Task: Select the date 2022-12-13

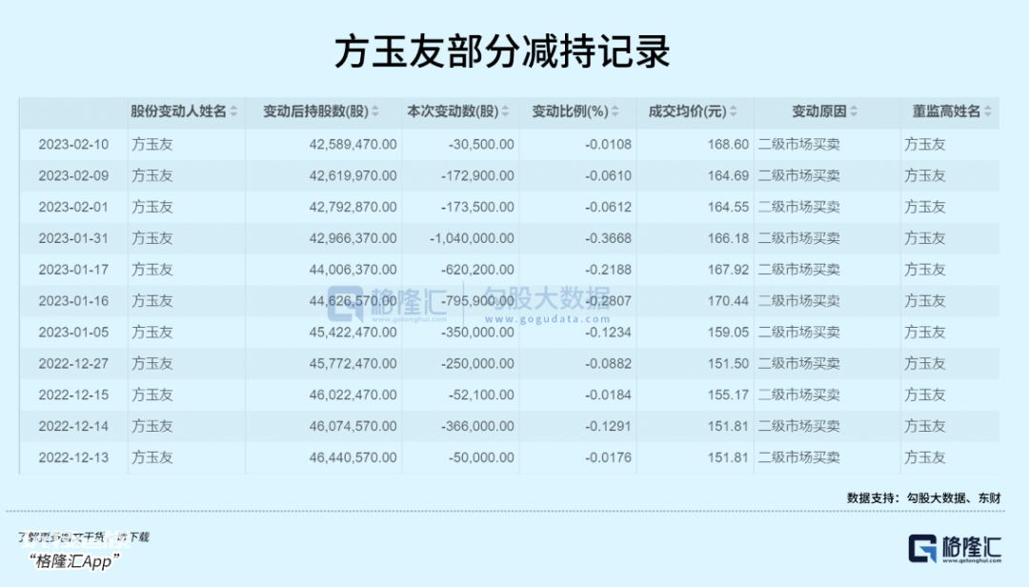Action: (x=73, y=457)
